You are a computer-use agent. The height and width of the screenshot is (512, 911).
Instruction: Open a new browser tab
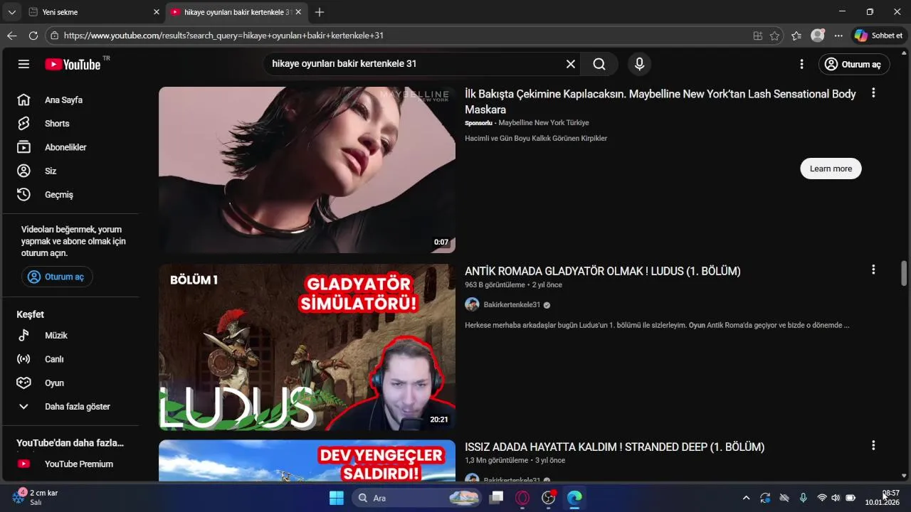(x=320, y=12)
